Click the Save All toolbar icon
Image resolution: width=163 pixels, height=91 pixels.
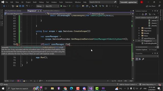pyautogui.click(x=23, y=6)
